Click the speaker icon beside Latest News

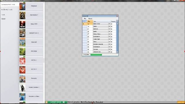pos(64,102)
